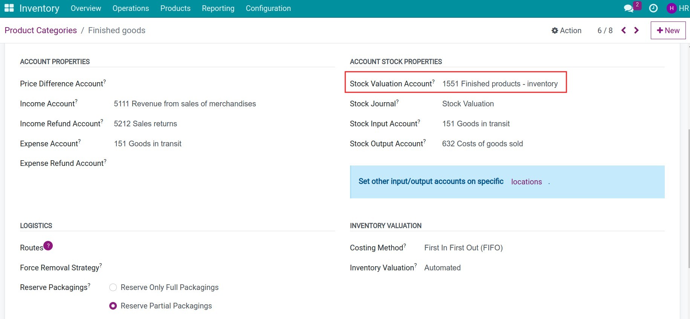
Task: Open the Overview menu
Action: click(x=86, y=8)
